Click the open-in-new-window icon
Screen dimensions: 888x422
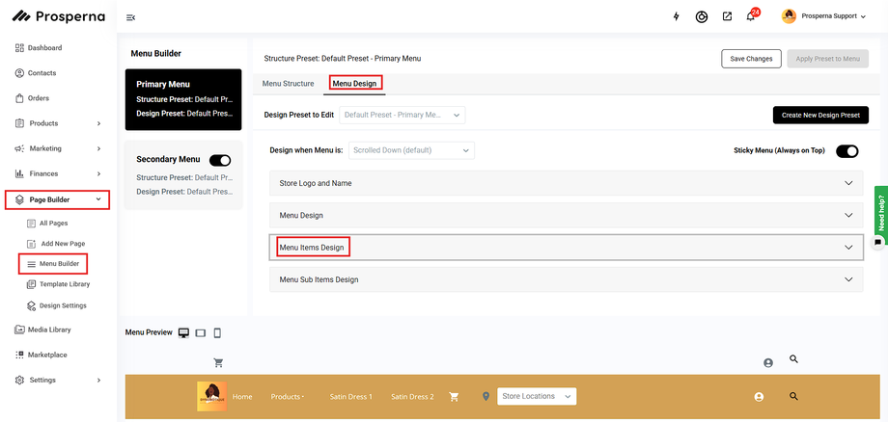pyautogui.click(x=727, y=16)
